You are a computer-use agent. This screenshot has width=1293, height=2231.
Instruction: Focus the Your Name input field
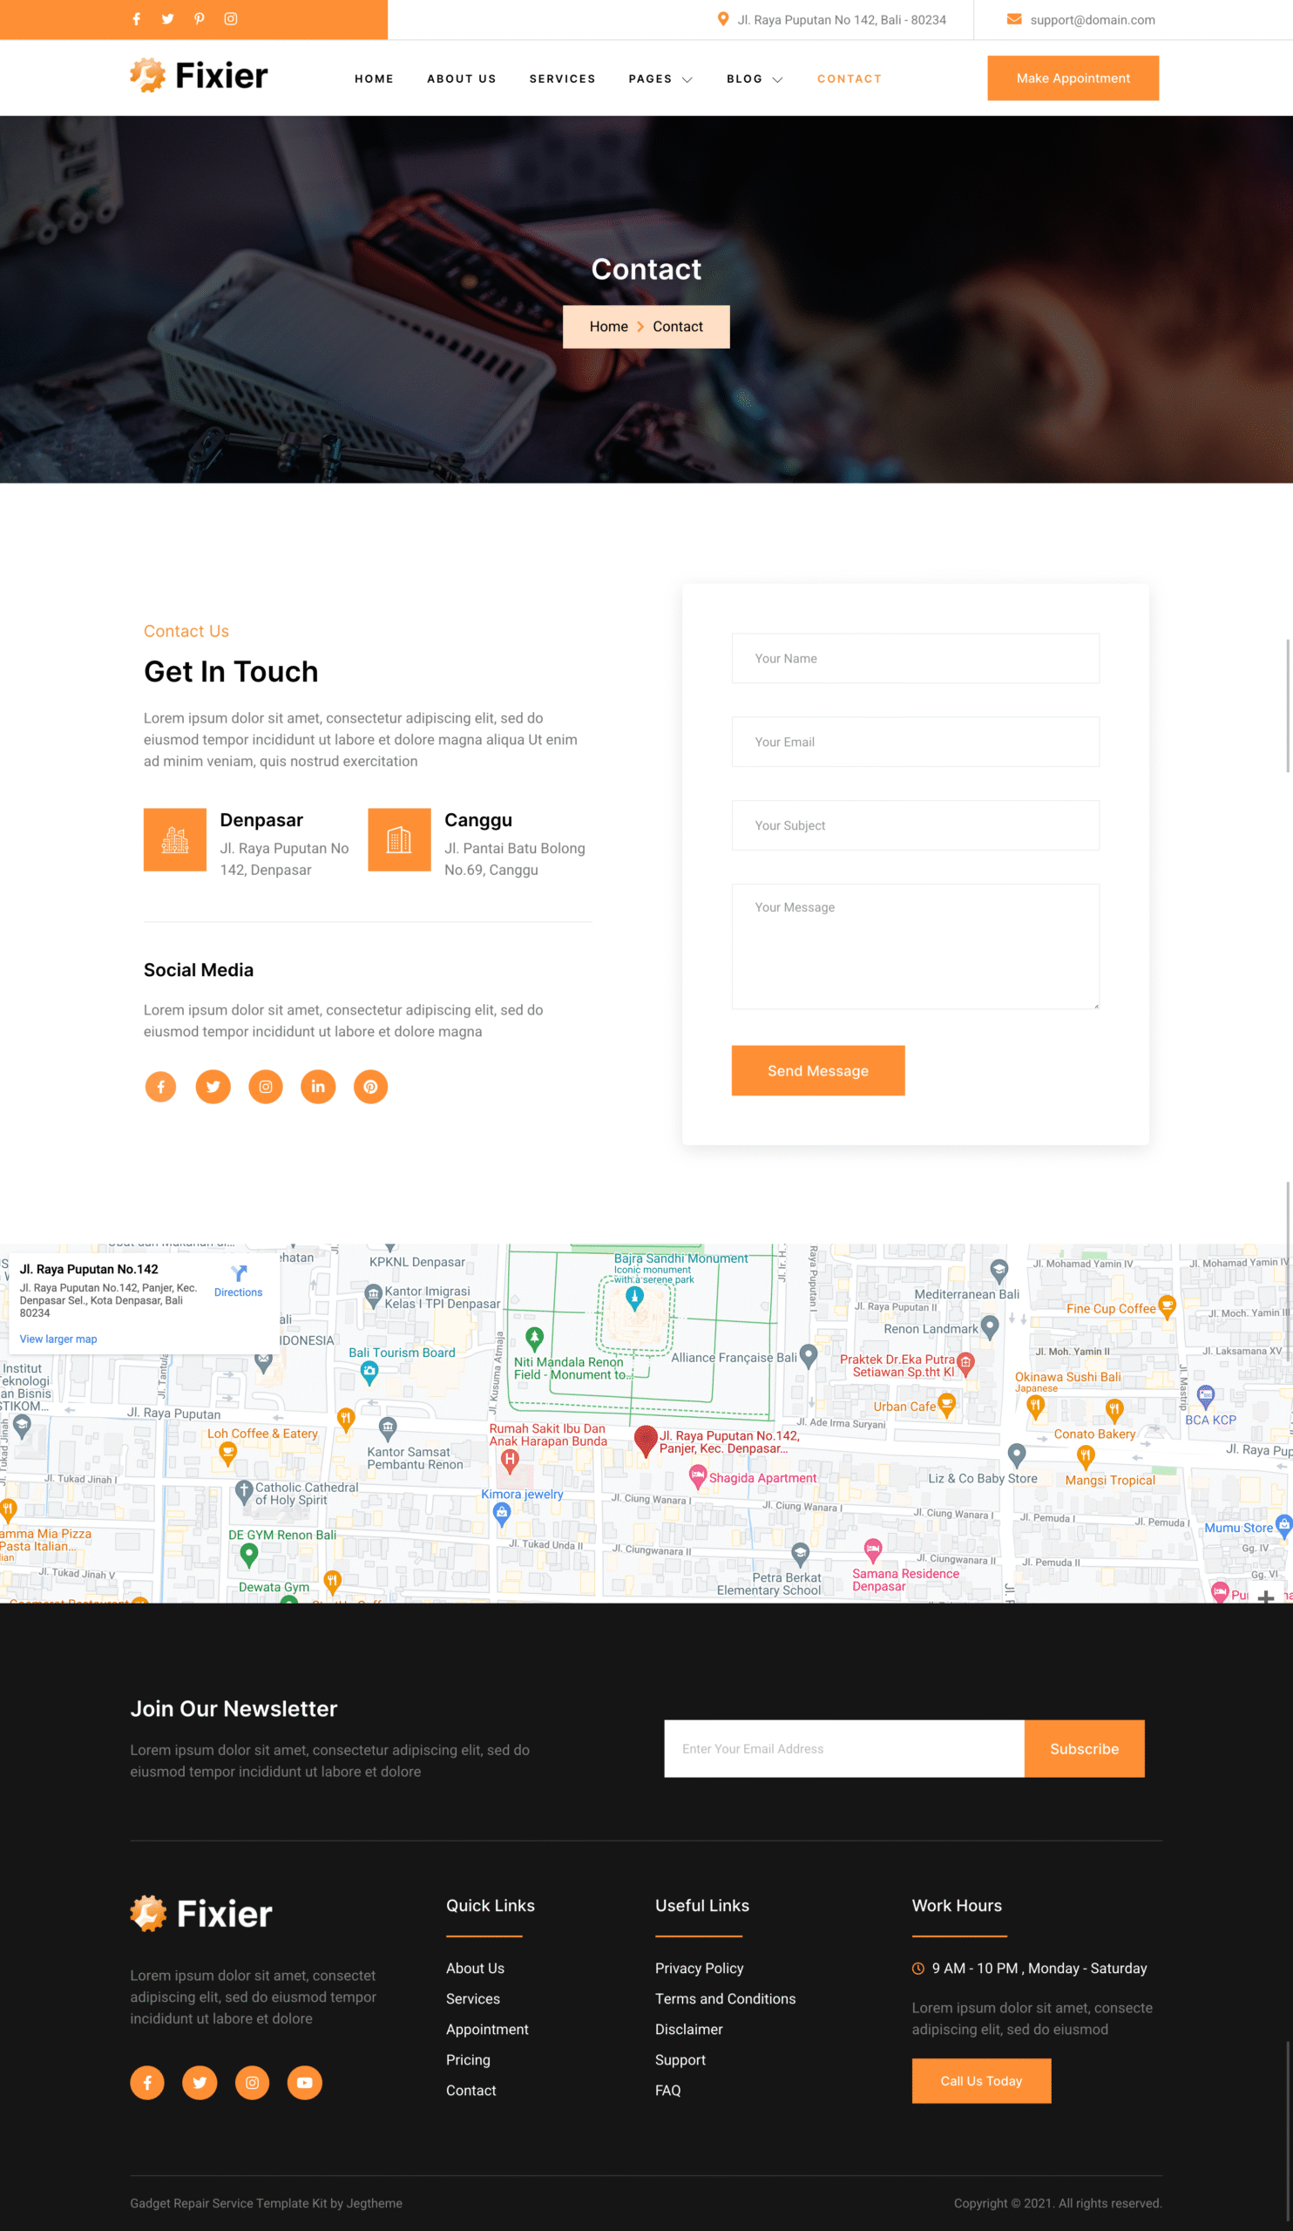[x=915, y=658]
